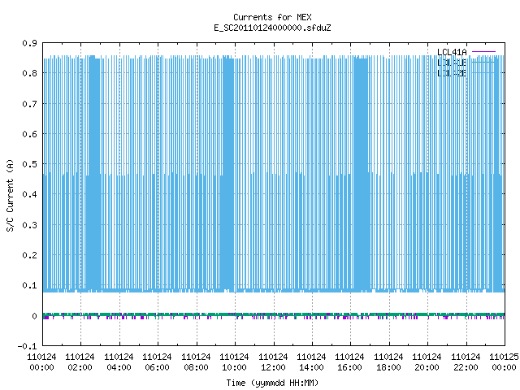The width and height of the screenshot is (520, 390).
Task: Click the x-axis label '110124 04:00'
Action: tap(119, 362)
